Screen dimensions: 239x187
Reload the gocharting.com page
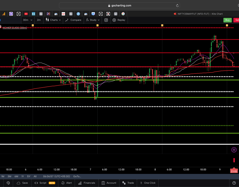pos(177,6)
